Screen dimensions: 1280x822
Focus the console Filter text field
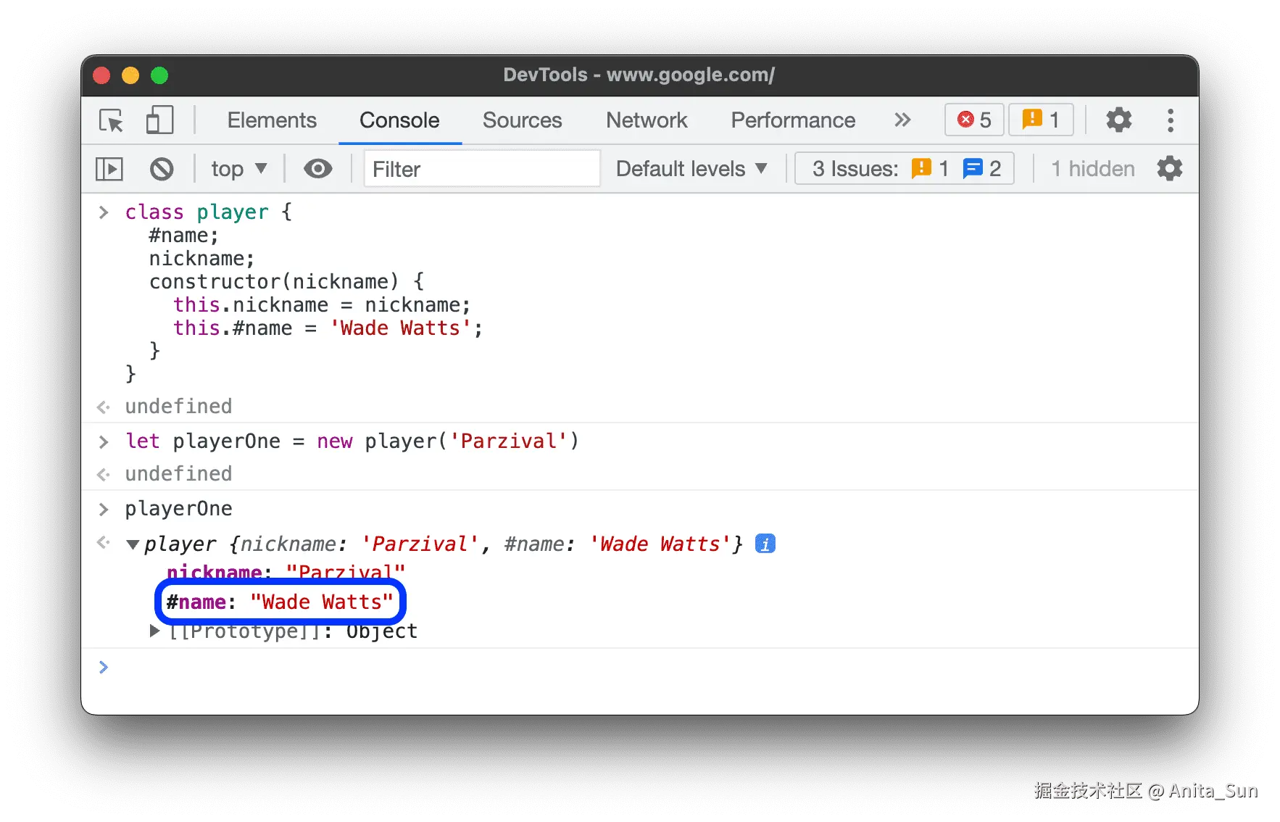coord(481,170)
